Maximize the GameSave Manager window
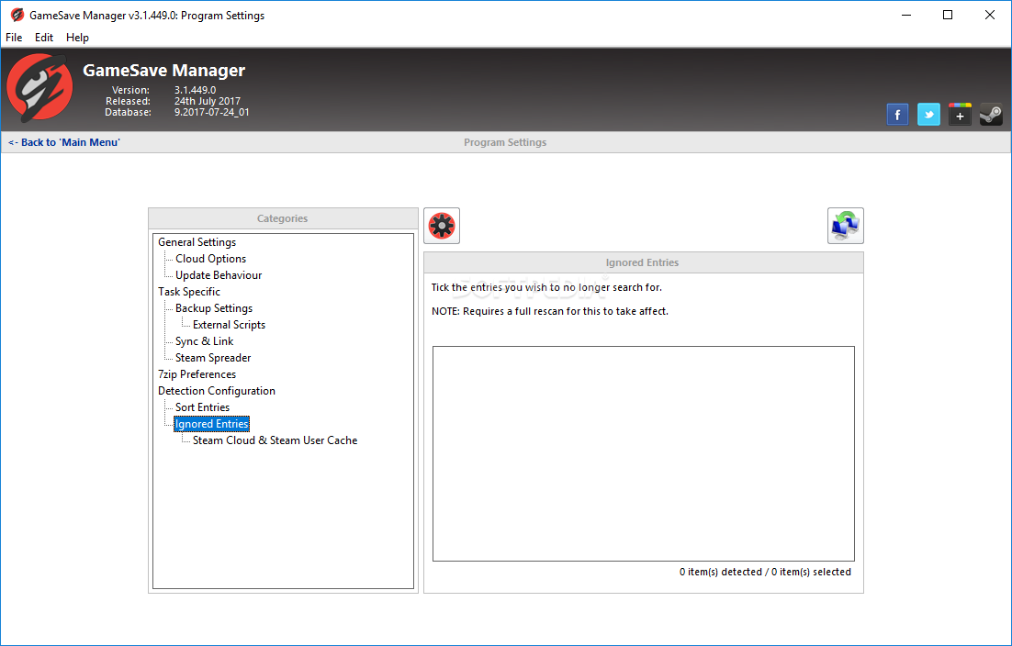 coord(948,15)
